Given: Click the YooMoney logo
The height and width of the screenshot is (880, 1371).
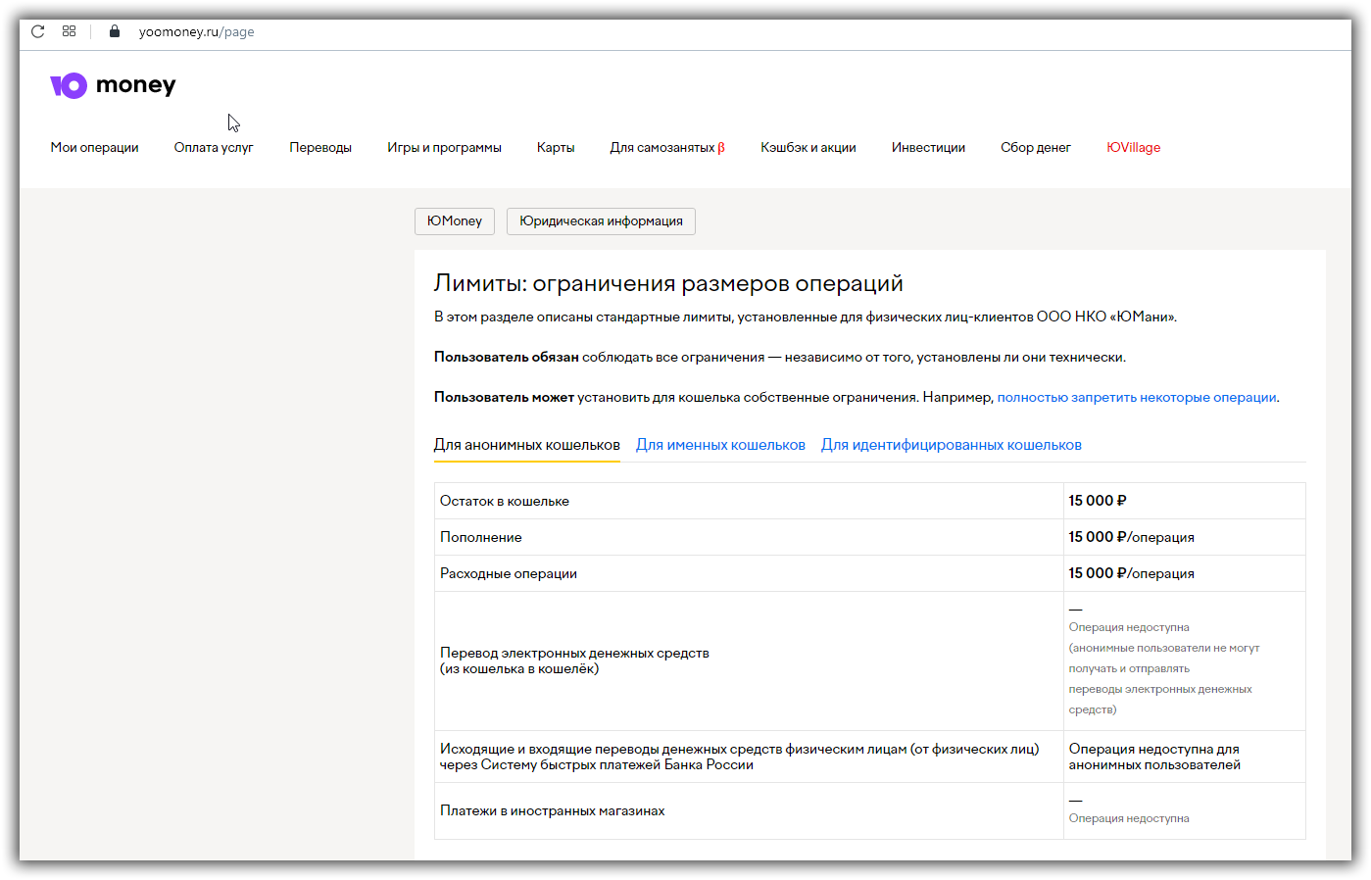Looking at the screenshot, I should [x=113, y=85].
